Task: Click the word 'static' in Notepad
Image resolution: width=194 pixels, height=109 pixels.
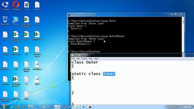Action: coord(79,74)
